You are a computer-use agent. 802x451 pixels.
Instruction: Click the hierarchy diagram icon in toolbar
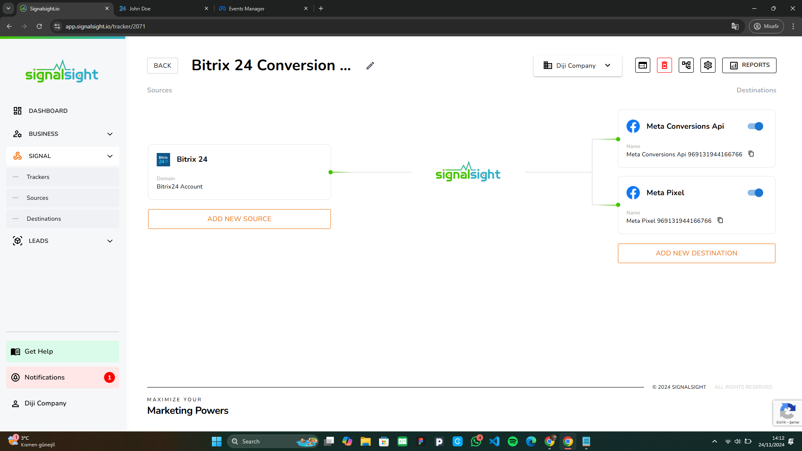686,65
